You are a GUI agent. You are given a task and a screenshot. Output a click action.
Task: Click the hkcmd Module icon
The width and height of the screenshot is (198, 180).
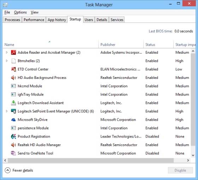[13, 86]
